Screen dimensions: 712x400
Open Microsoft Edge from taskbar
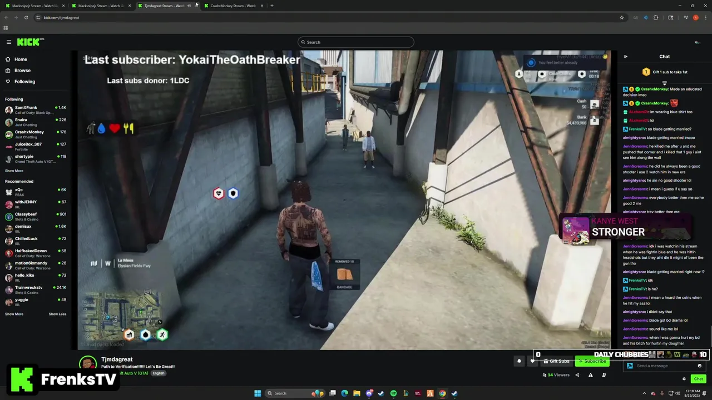[x=344, y=393]
